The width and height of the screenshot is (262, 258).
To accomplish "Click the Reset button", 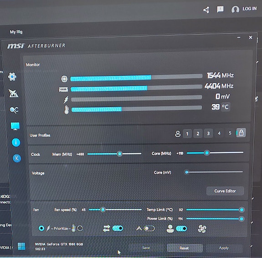I will [184, 248].
